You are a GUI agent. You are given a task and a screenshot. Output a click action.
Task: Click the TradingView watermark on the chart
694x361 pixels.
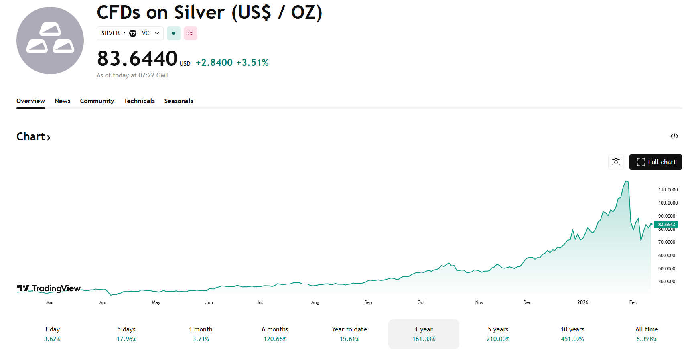pos(48,288)
